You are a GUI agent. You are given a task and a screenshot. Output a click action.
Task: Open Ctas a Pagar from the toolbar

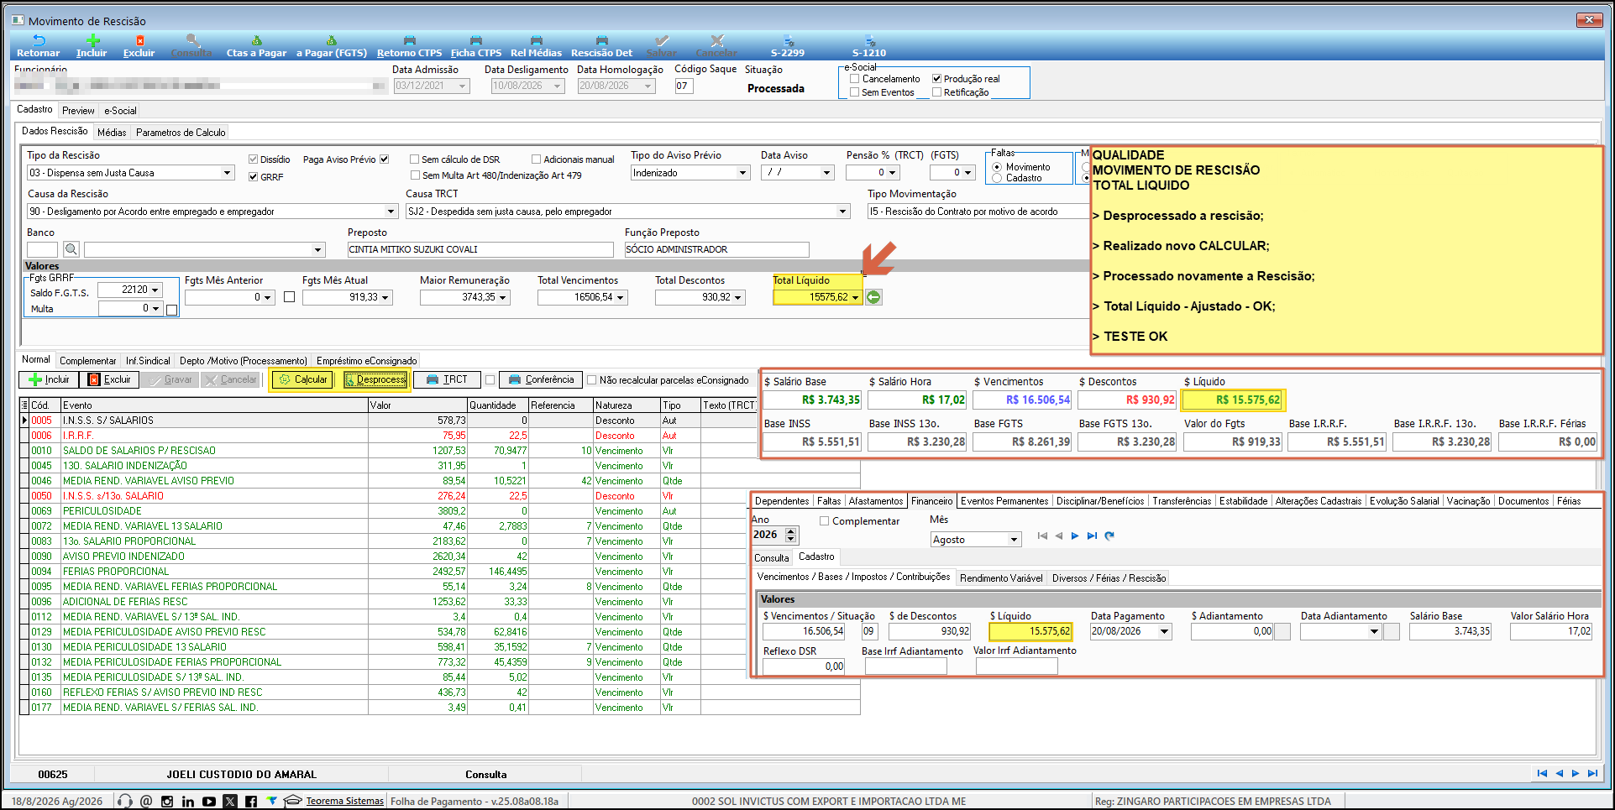256,46
